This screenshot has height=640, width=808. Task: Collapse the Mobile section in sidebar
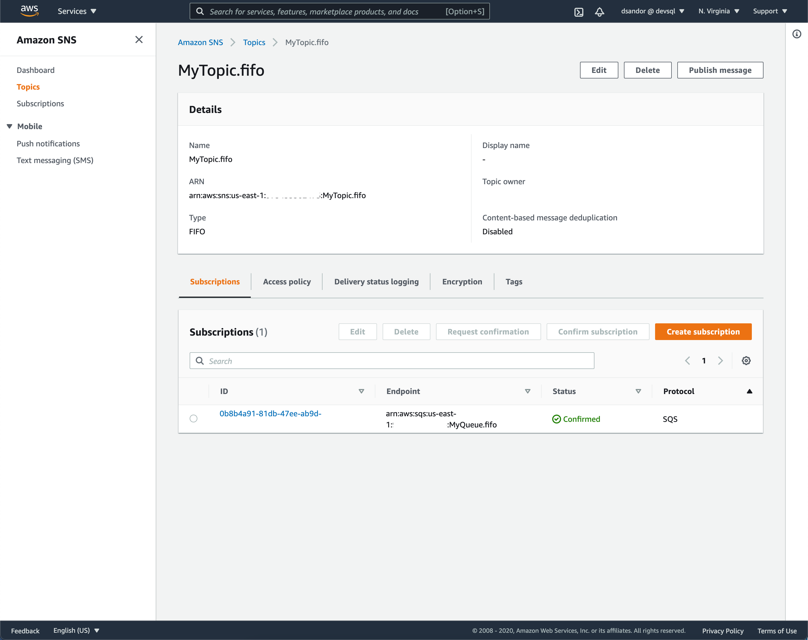click(9, 126)
